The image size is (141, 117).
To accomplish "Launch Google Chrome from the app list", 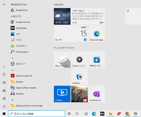I will coord(30,22).
